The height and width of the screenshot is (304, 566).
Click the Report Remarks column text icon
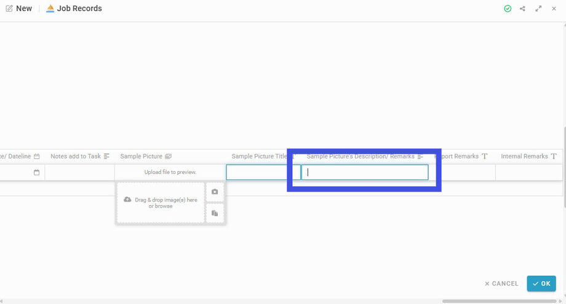click(484, 157)
